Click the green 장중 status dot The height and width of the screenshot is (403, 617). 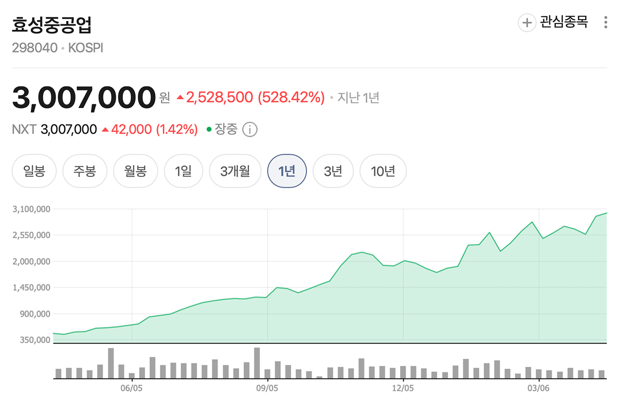(x=209, y=130)
